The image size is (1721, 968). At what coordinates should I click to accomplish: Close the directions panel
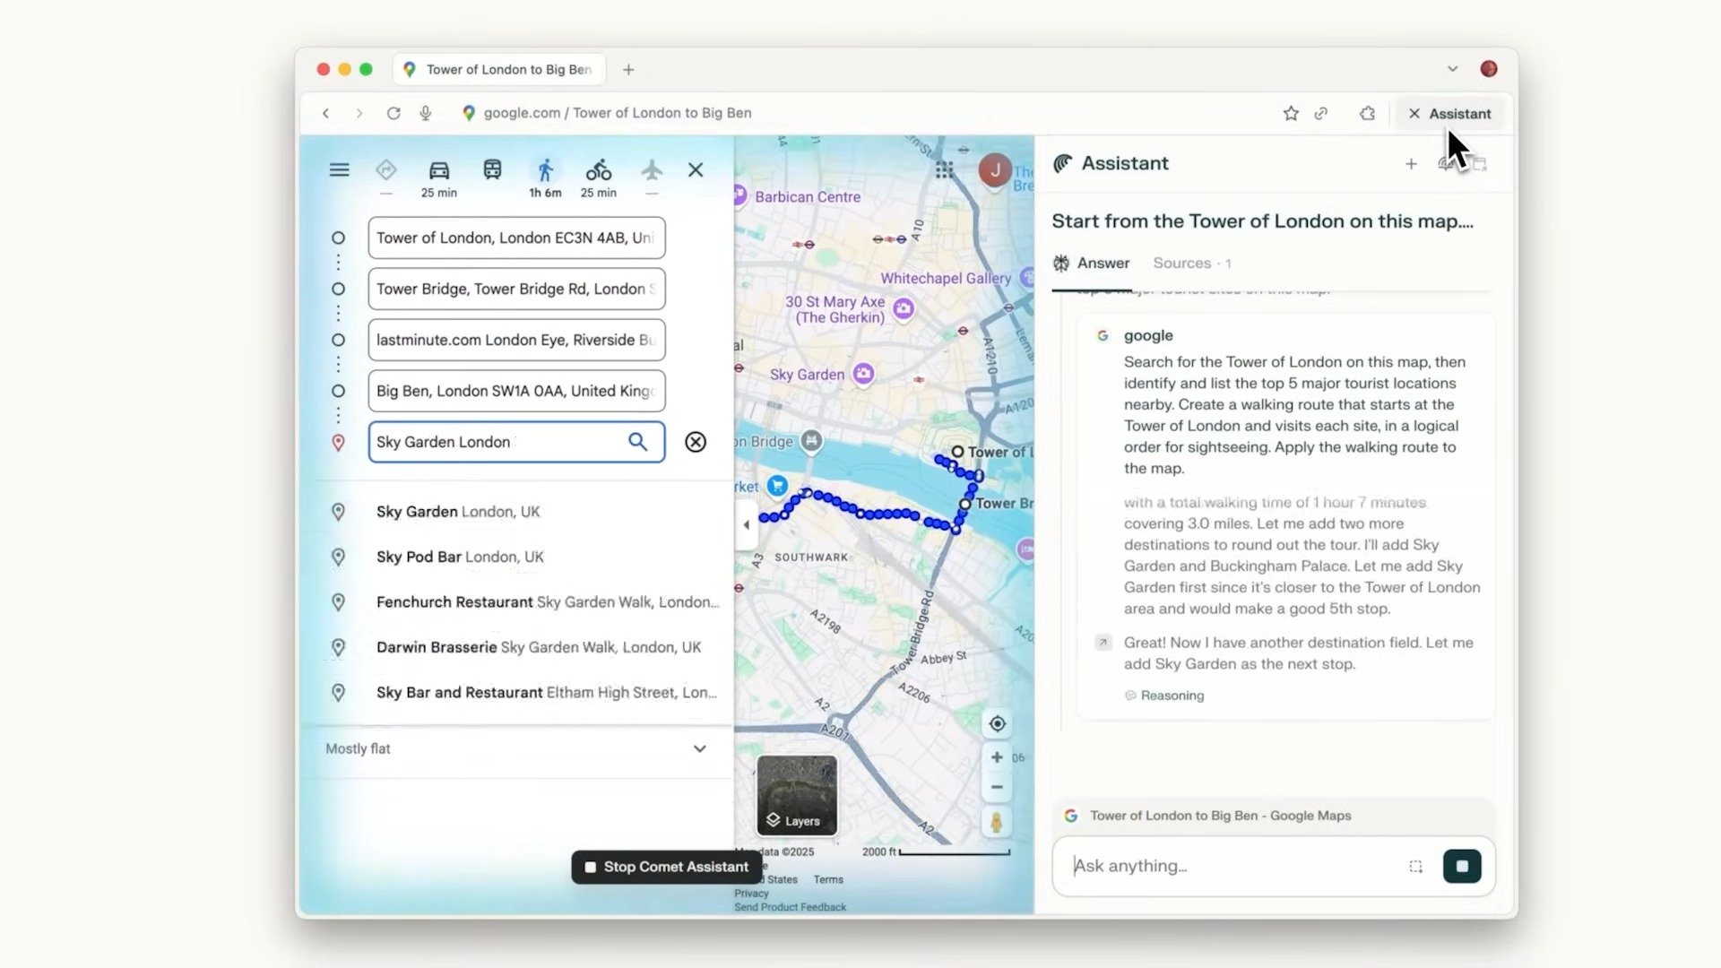click(696, 169)
